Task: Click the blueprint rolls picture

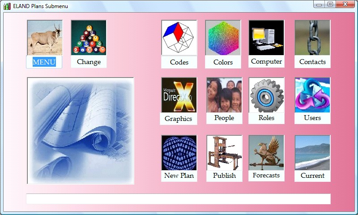Action: tap(81, 130)
